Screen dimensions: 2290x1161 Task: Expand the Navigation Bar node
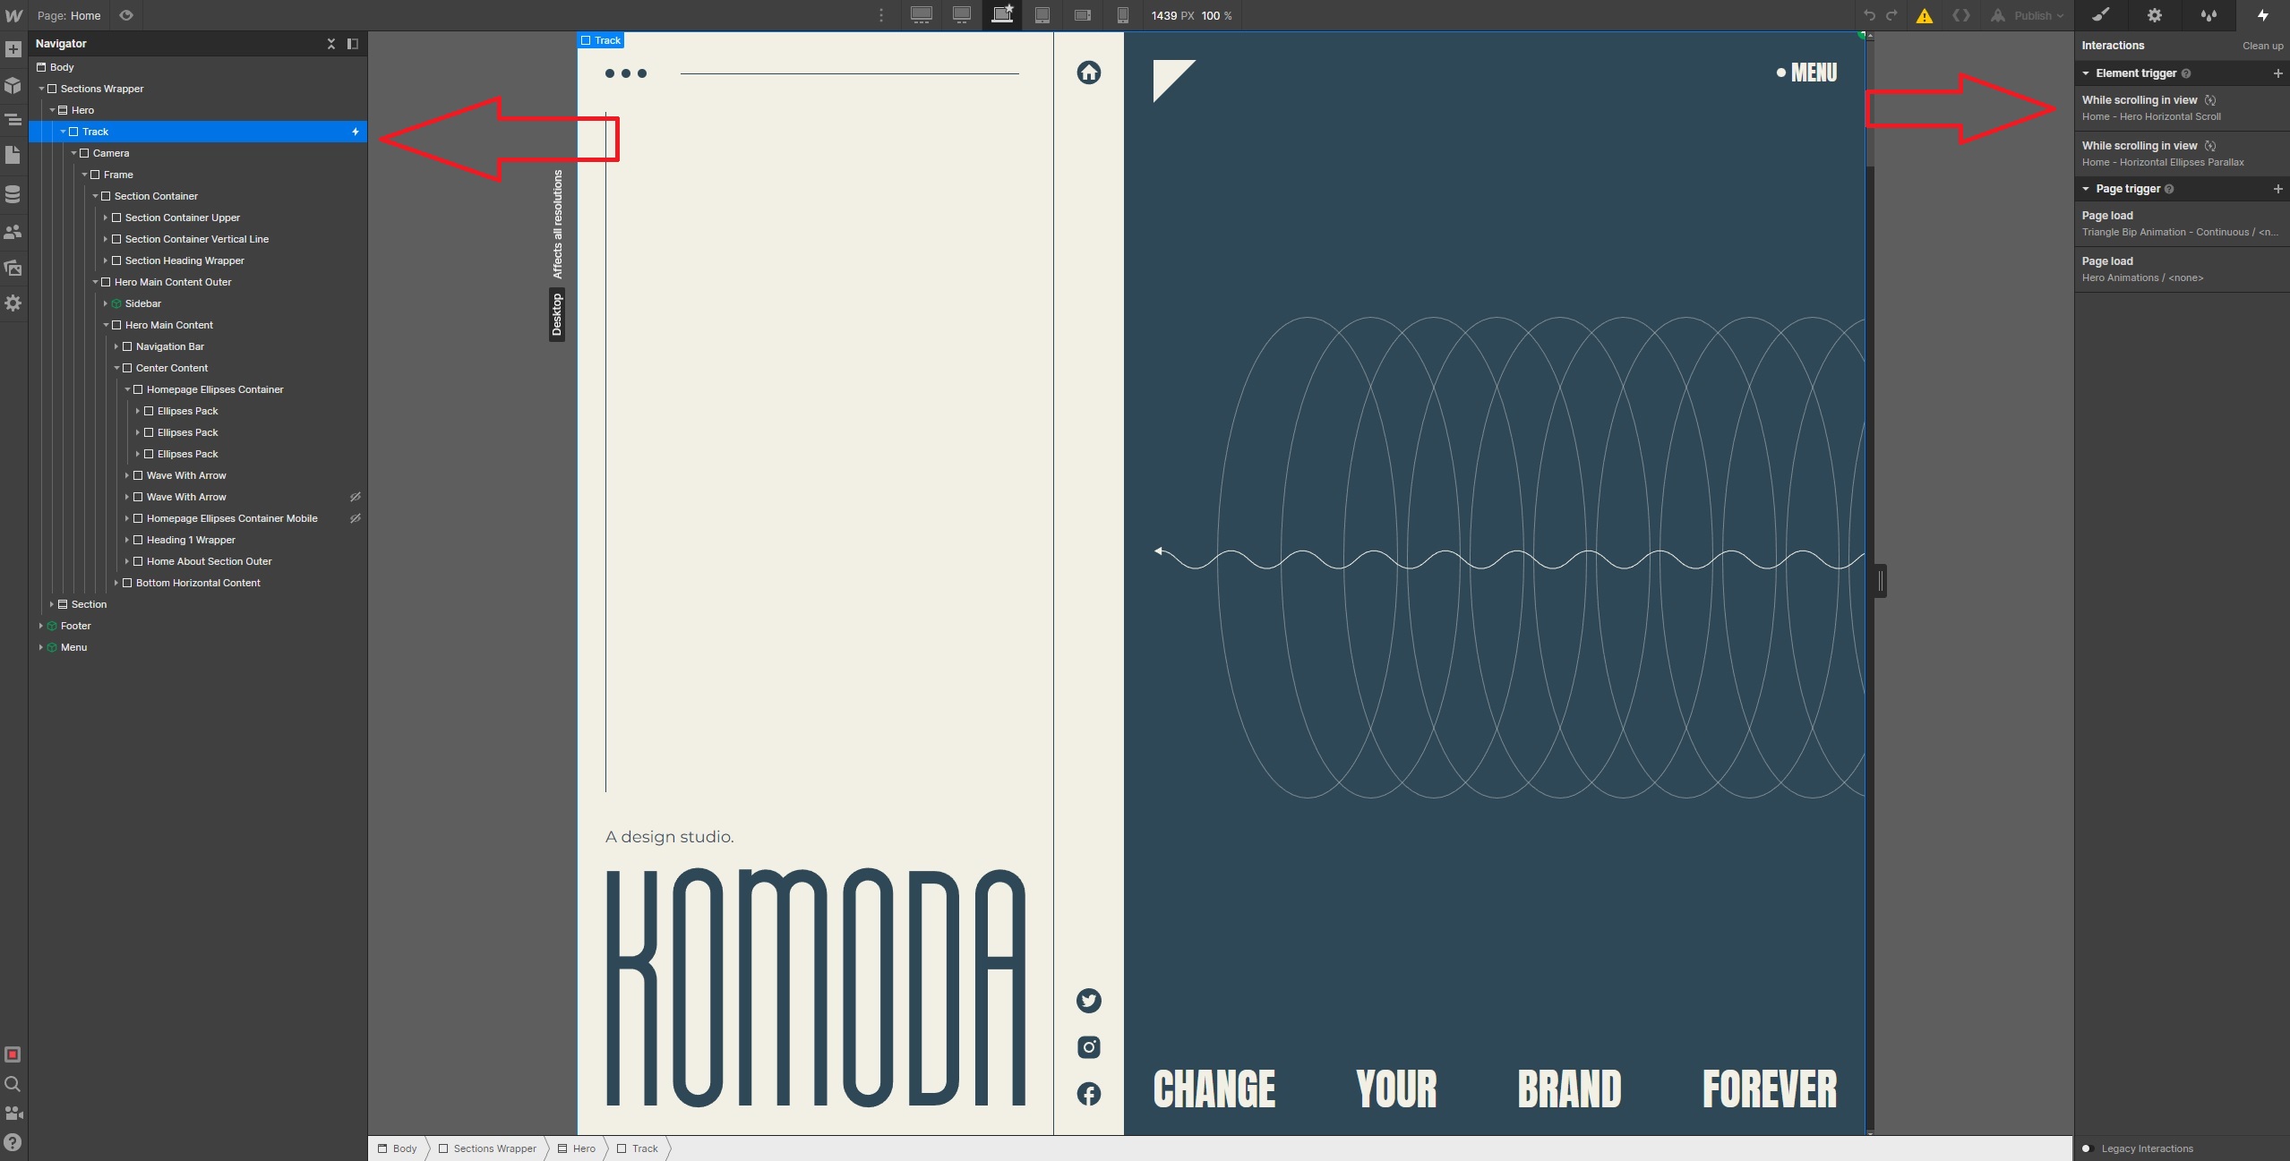(x=116, y=346)
